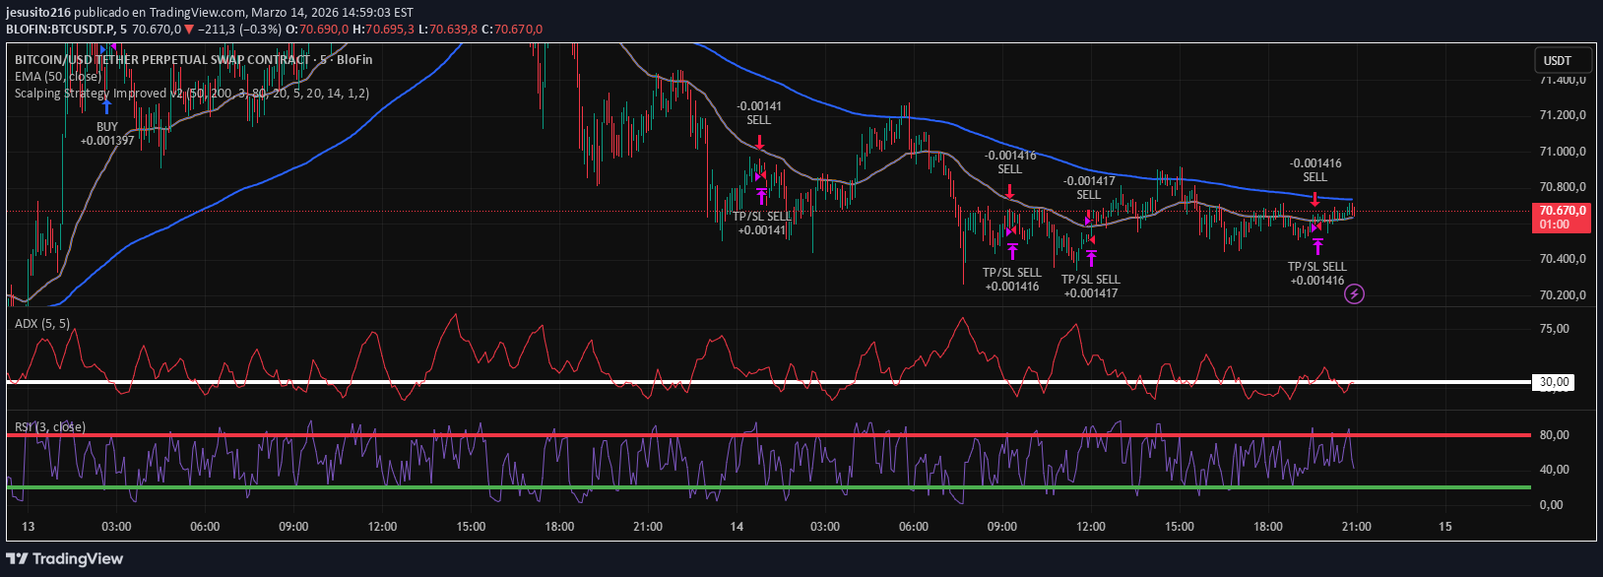This screenshot has width=1603, height=577.
Task: Click the ADX 30,00 level label
Action: coord(1554,382)
